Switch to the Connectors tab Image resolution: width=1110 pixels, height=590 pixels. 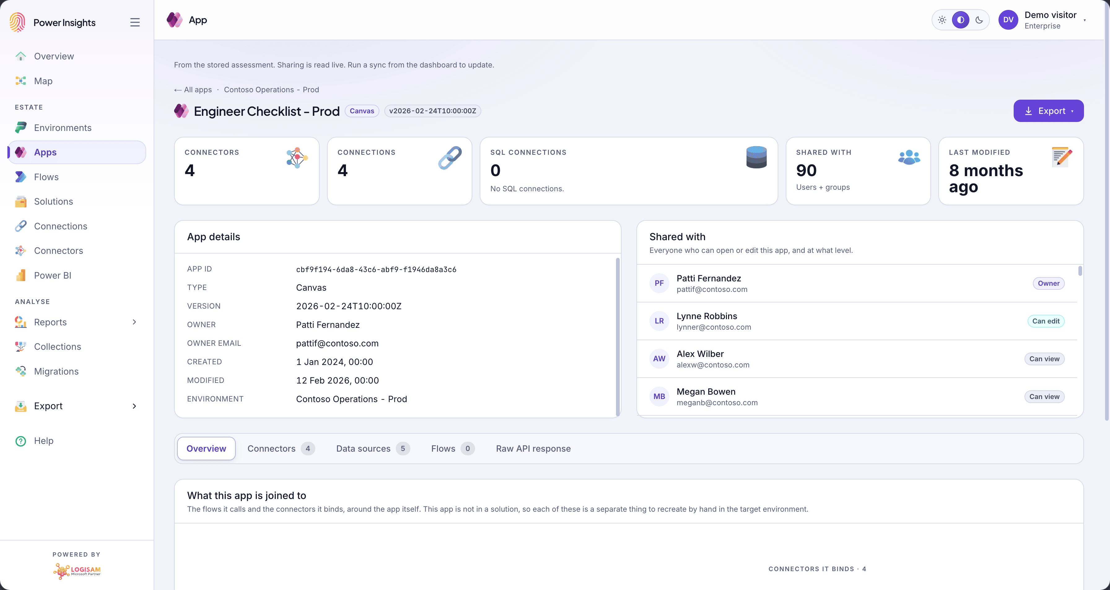click(x=281, y=448)
